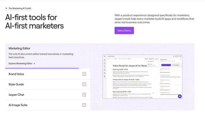The image size is (205, 128).
Task: Click the chevron icon beside Brand Voice
Action: [x=84, y=74]
